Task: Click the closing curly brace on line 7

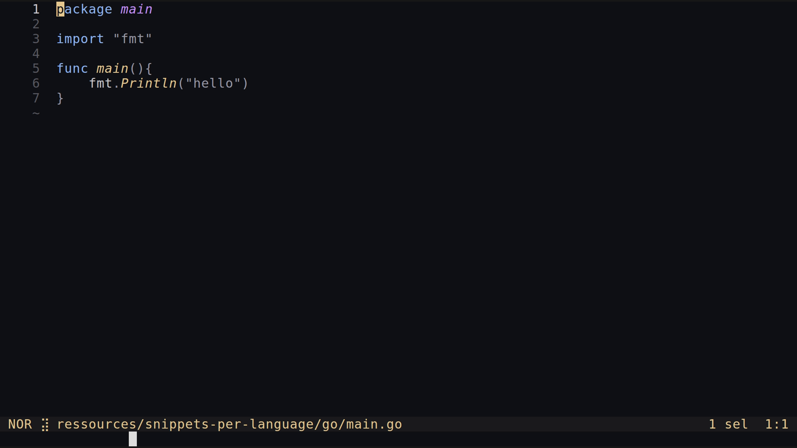Action: (60, 98)
